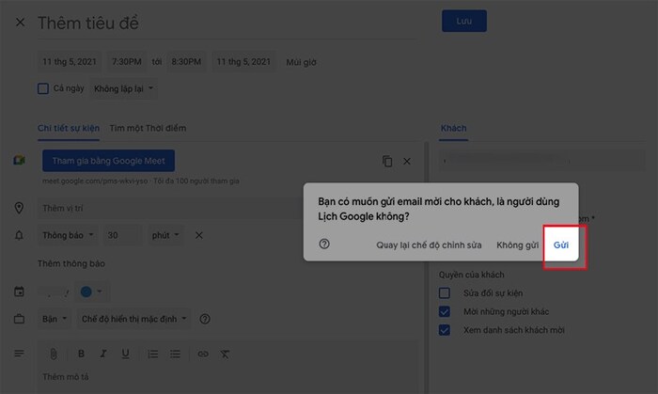The image size is (658, 394).
Task: Pick the blue event color circle
Action: tap(86, 292)
